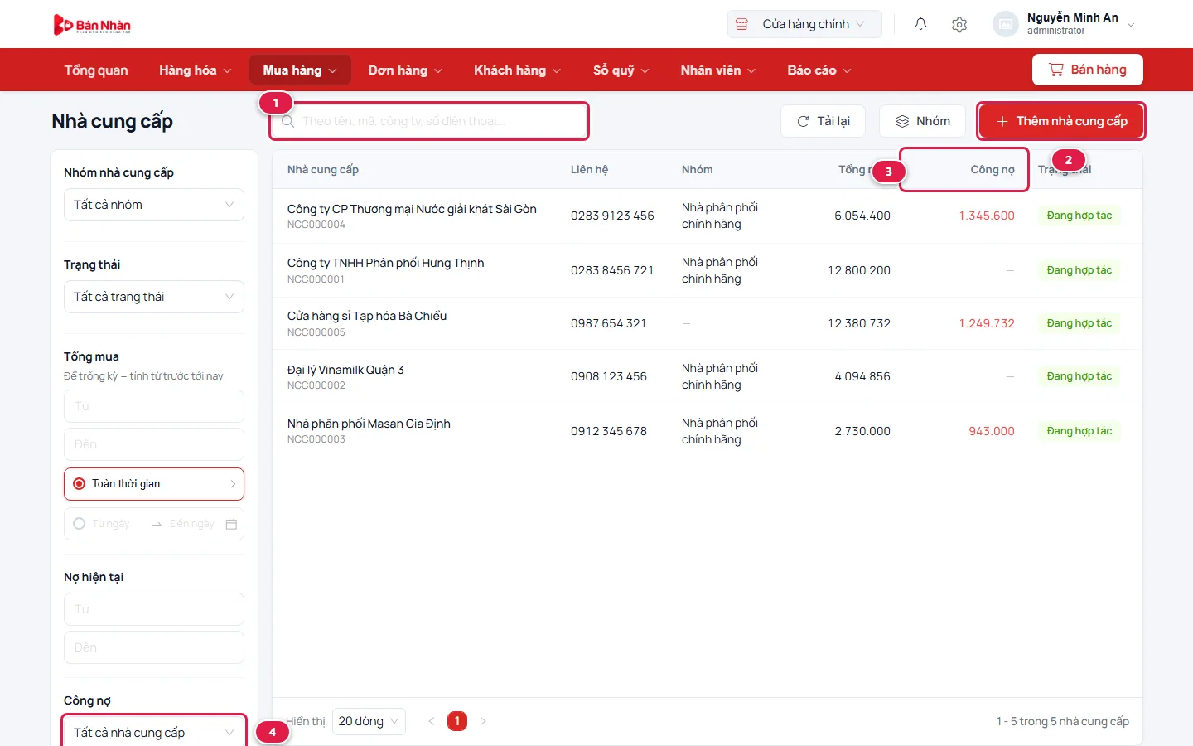Screen dimensions: 1193x746
Task: Focus the supplier search field
Action: [429, 121]
